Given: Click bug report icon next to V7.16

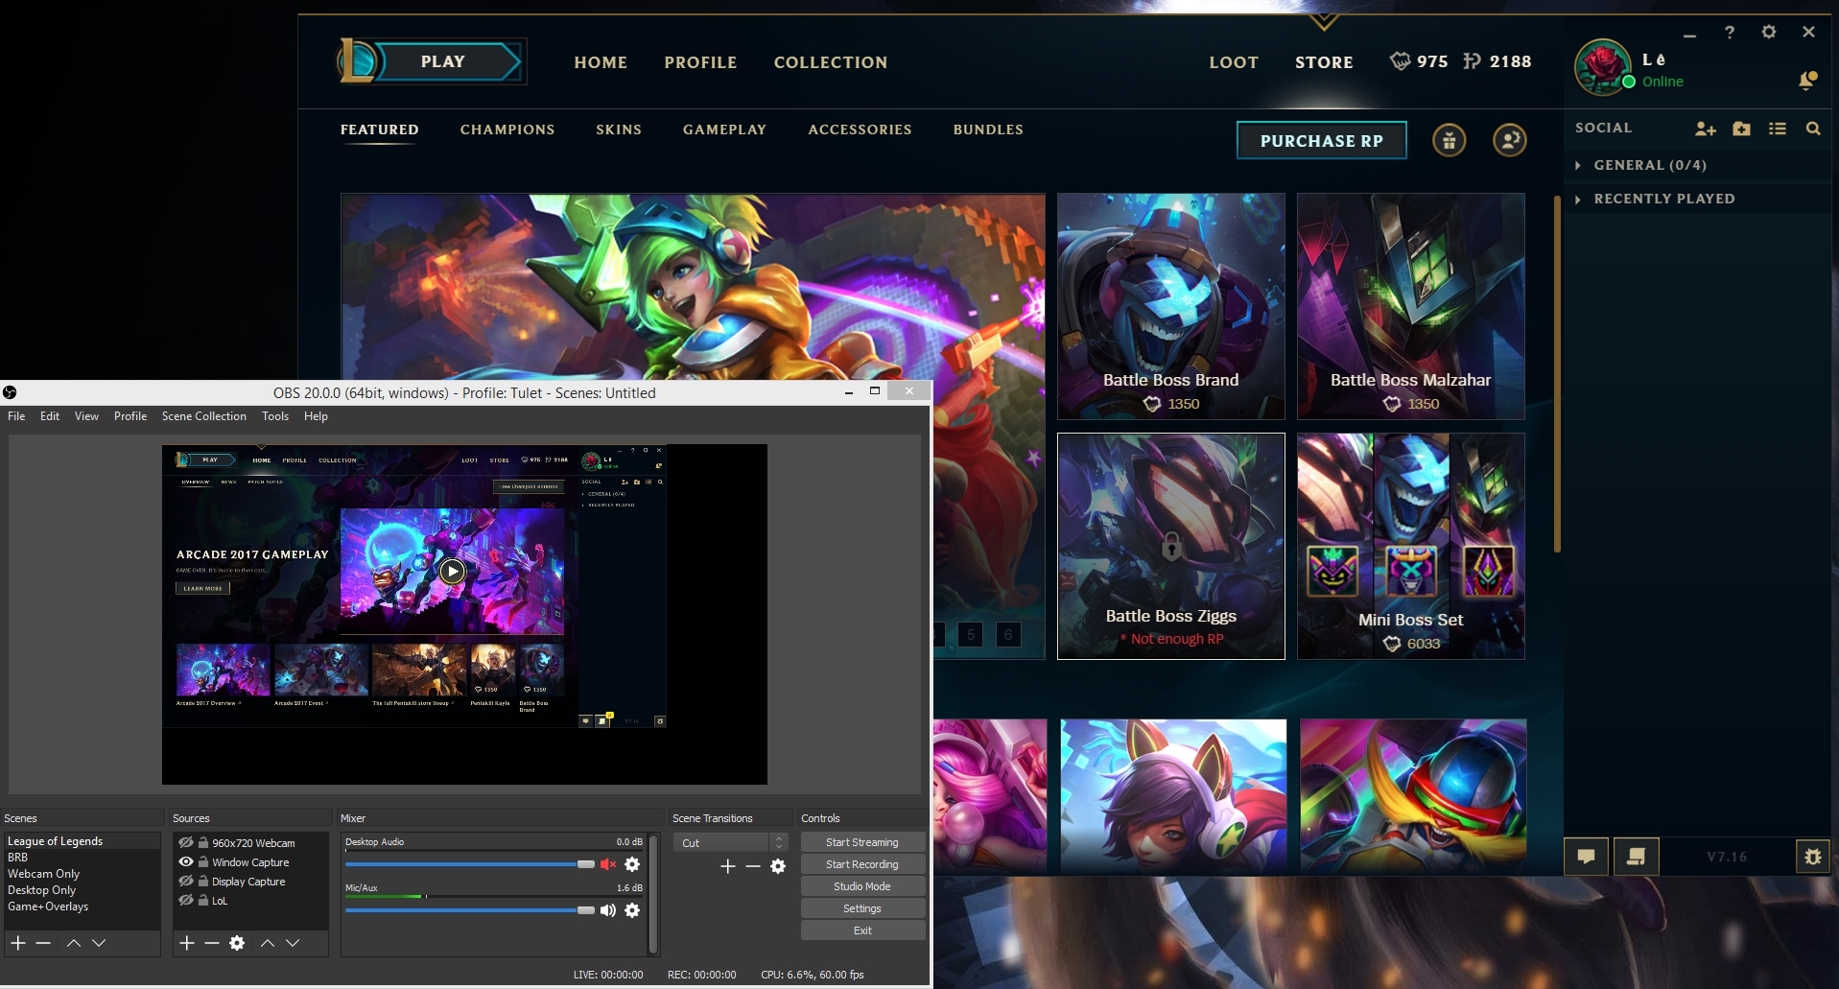Looking at the screenshot, I should point(1813,857).
